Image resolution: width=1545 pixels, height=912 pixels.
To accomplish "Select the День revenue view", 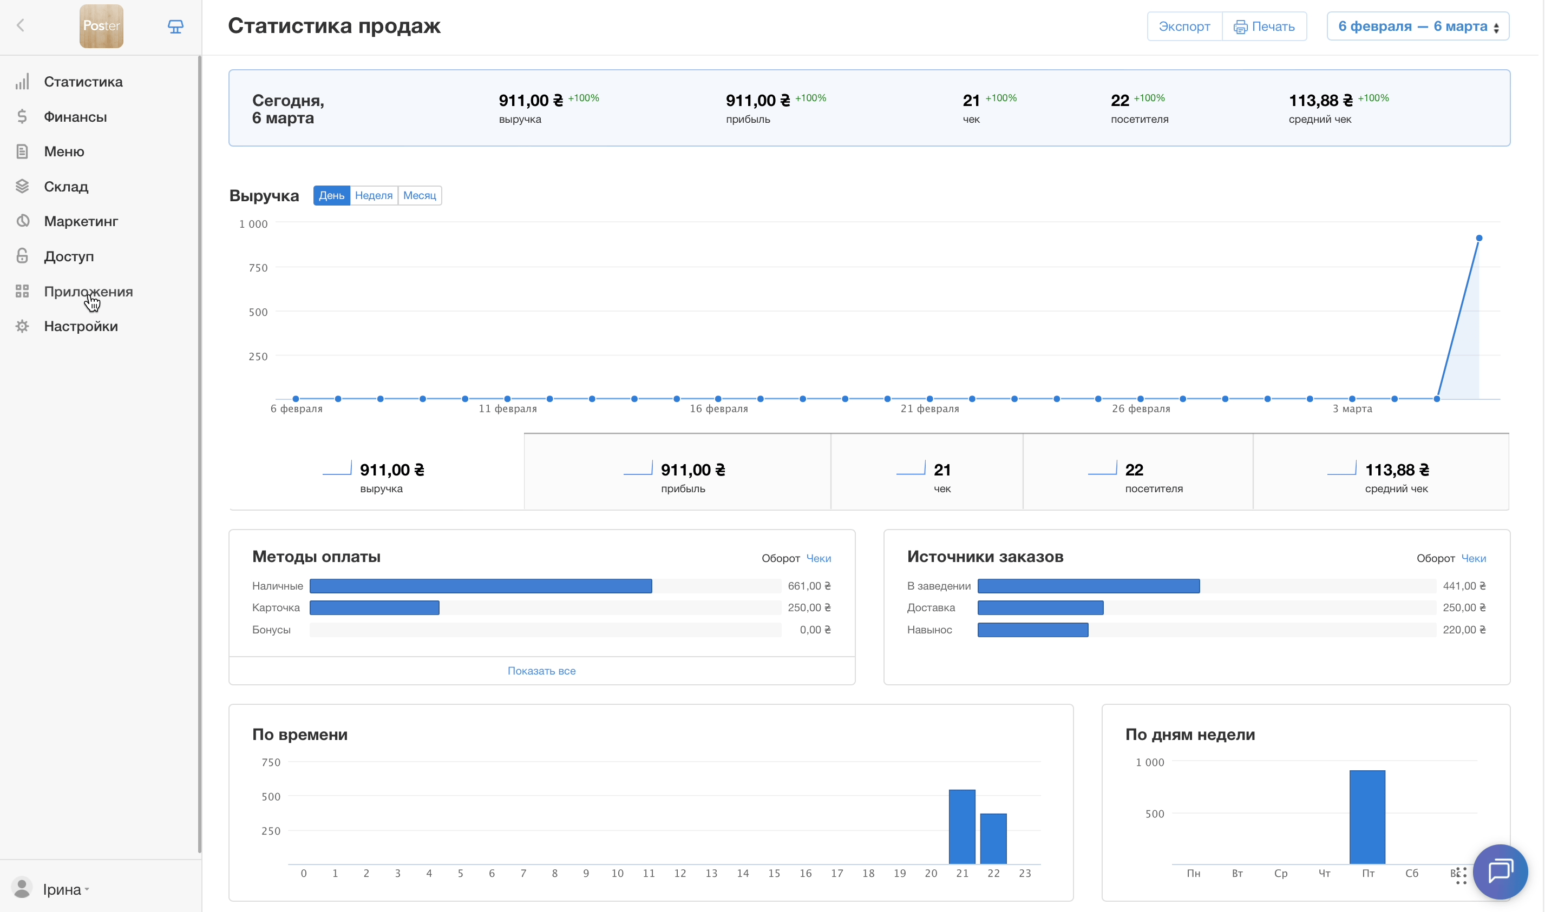I will click(331, 195).
